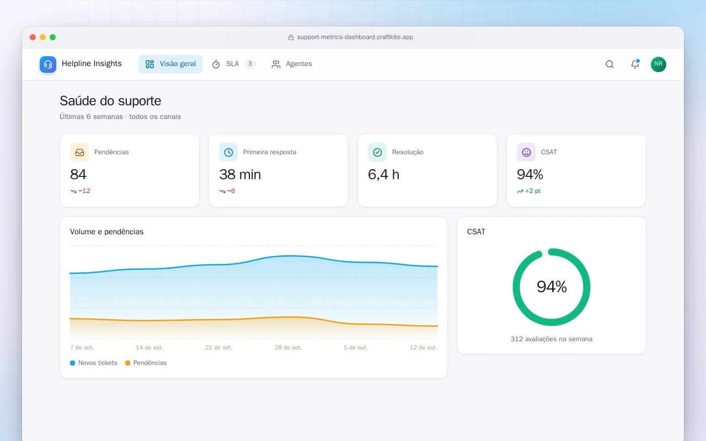Viewport: 706px width, 441px height.
Task: Click the 312 avaliações na semana caption
Action: pos(552,339)
